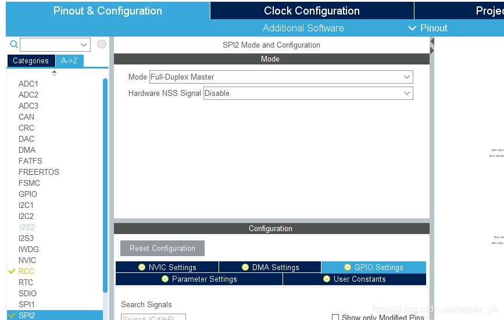This screenshot has height=320, width=504.
Task: Open the settings gear icon
Action: [102, 45]
